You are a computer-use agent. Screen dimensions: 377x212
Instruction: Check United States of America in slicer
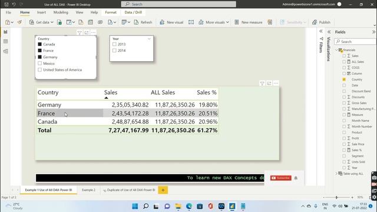40,69
